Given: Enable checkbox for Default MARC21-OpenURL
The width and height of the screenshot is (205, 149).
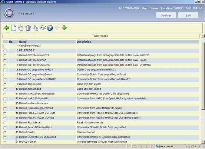Looking at the screenshot, I should pos(5,99).
